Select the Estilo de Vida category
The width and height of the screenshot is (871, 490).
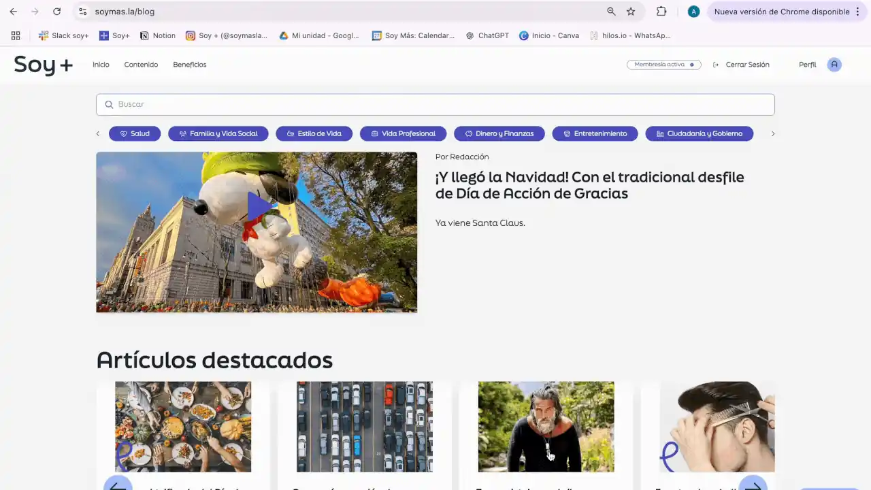314,133
